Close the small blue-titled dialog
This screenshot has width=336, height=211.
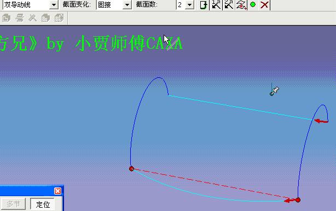click(57, 191)
